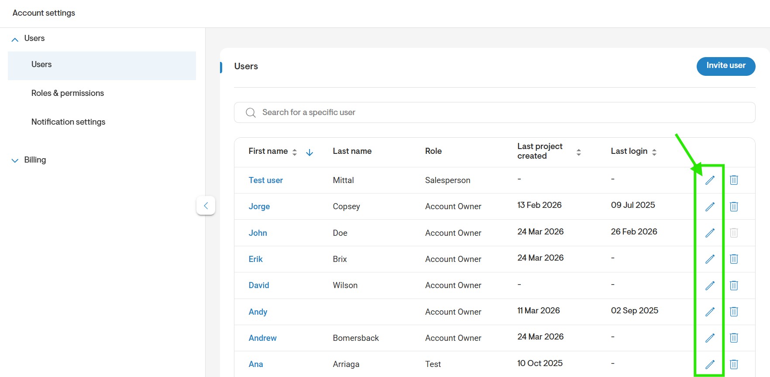Edit Andrew Bomersback's account
770x377 pixels.
click(x=710, y=338)
